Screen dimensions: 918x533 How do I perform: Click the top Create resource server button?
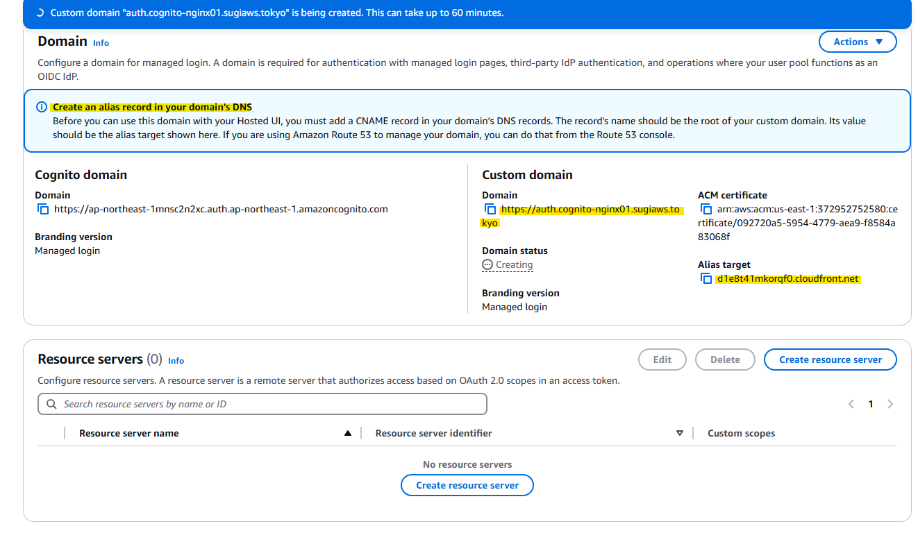[831, 359]
